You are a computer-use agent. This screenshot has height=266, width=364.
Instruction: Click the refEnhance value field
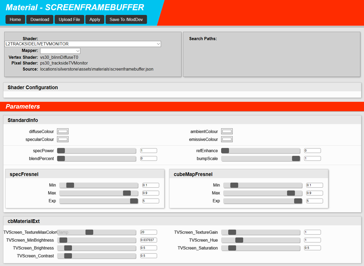(x=313, y=151)
